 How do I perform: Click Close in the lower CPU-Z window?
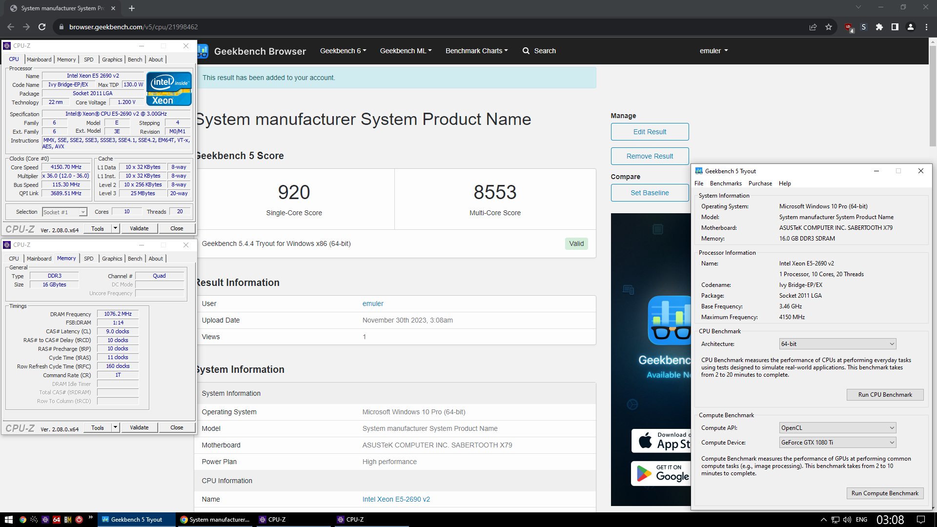[177, 427]
